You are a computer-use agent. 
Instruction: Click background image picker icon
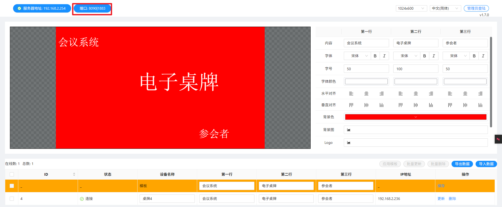pyautogui.click(x=349, y=130)
